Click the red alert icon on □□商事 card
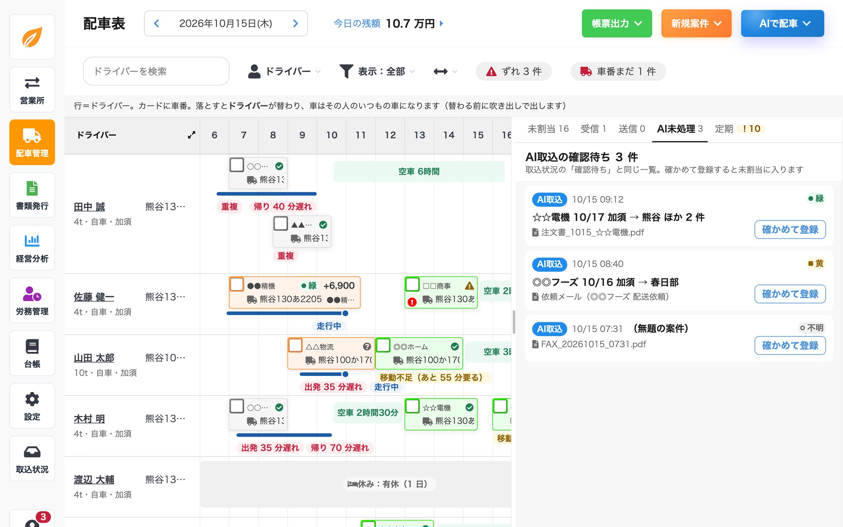The image size is (843, 527). pyautogui.click(x=412, y=302)
